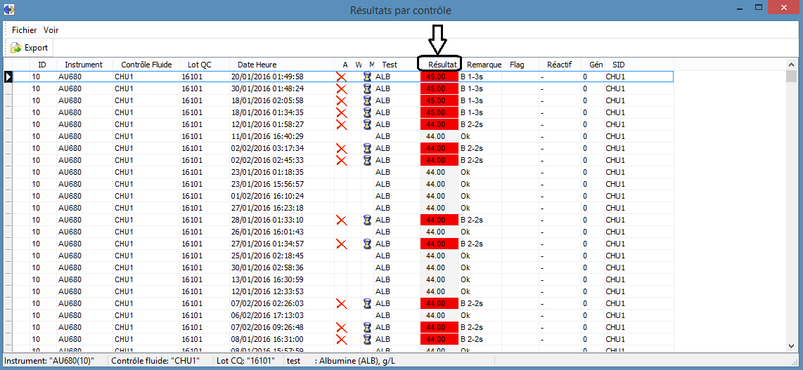803x370 pixels.
Task: Click the hourglass icon on the 08/01/2016 16:31:00 row
Action: [367, 339]
